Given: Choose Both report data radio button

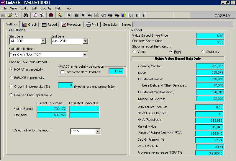Looking at the screenshot, I should tap(171, 52).
